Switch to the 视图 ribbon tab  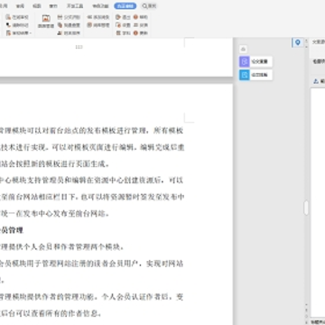click(37, 6)
